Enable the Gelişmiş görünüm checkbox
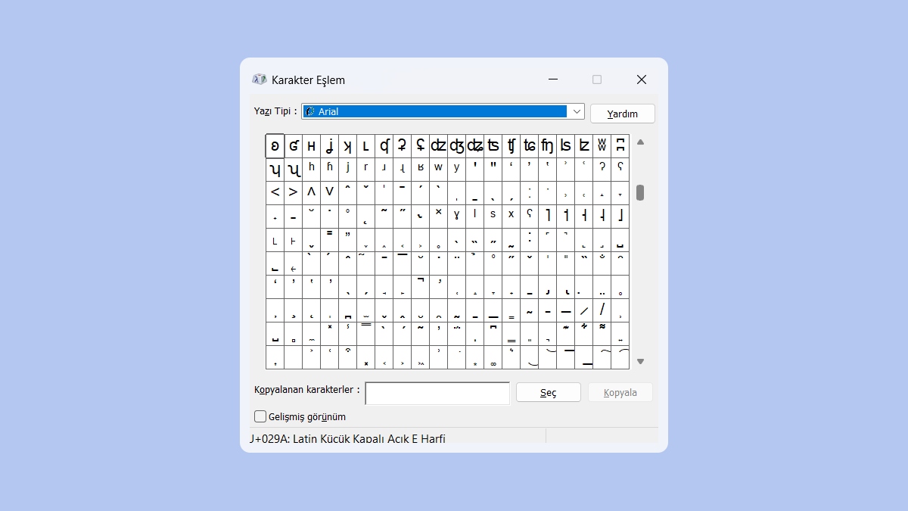The height and width of the screenshot is (511, 908). click(x=260, y=416)
